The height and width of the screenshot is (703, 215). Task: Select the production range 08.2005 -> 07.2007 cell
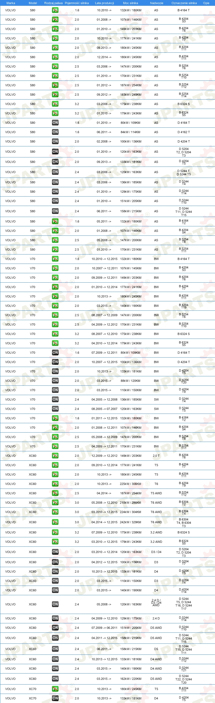[104, 409]
